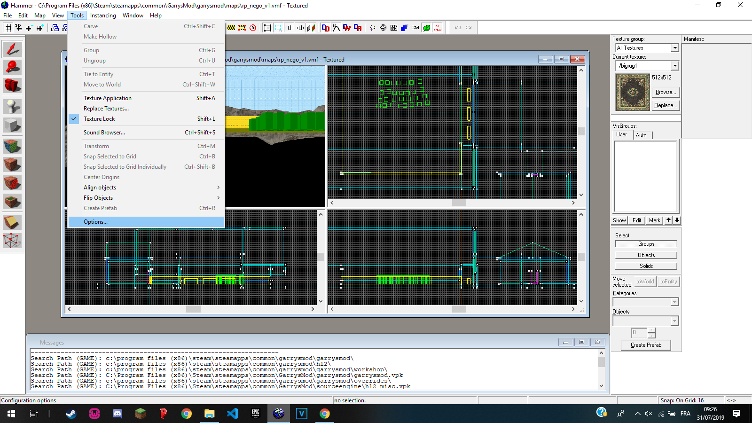Select the Vertex manipulation tool
752x423 pixels.
pyautogui.click(x=12, y=241)
